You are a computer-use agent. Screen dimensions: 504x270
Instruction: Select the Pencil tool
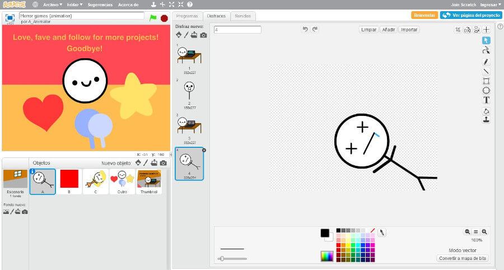point(486,62)
